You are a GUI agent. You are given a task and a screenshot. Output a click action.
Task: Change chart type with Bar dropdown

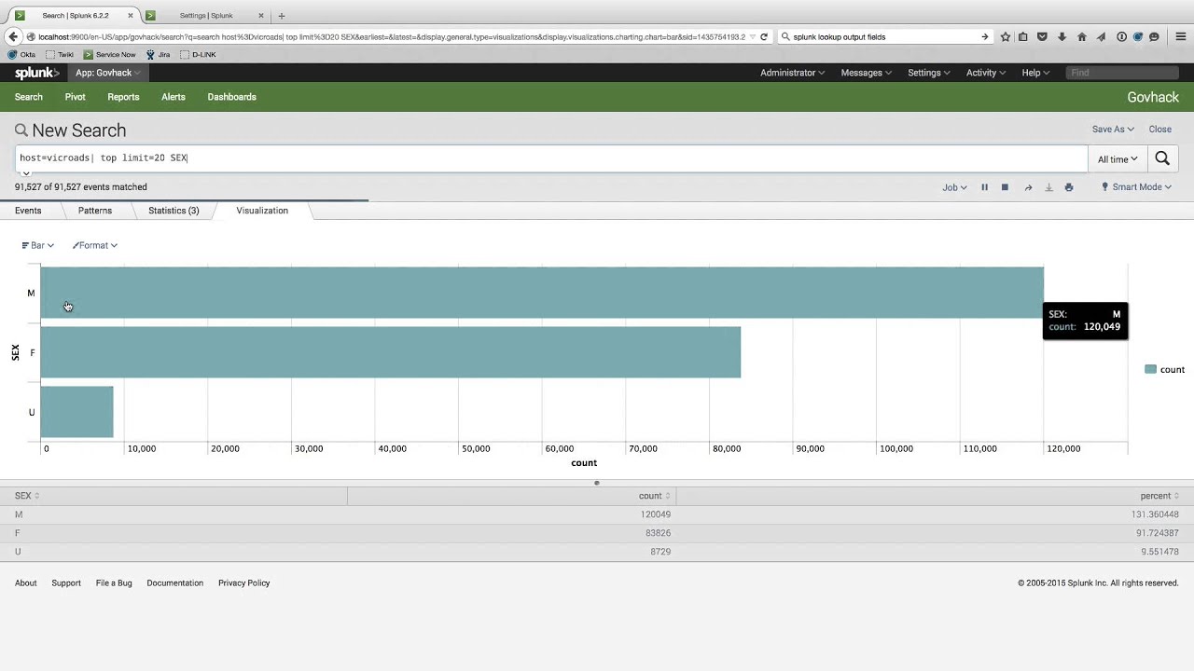click(37, 245)
